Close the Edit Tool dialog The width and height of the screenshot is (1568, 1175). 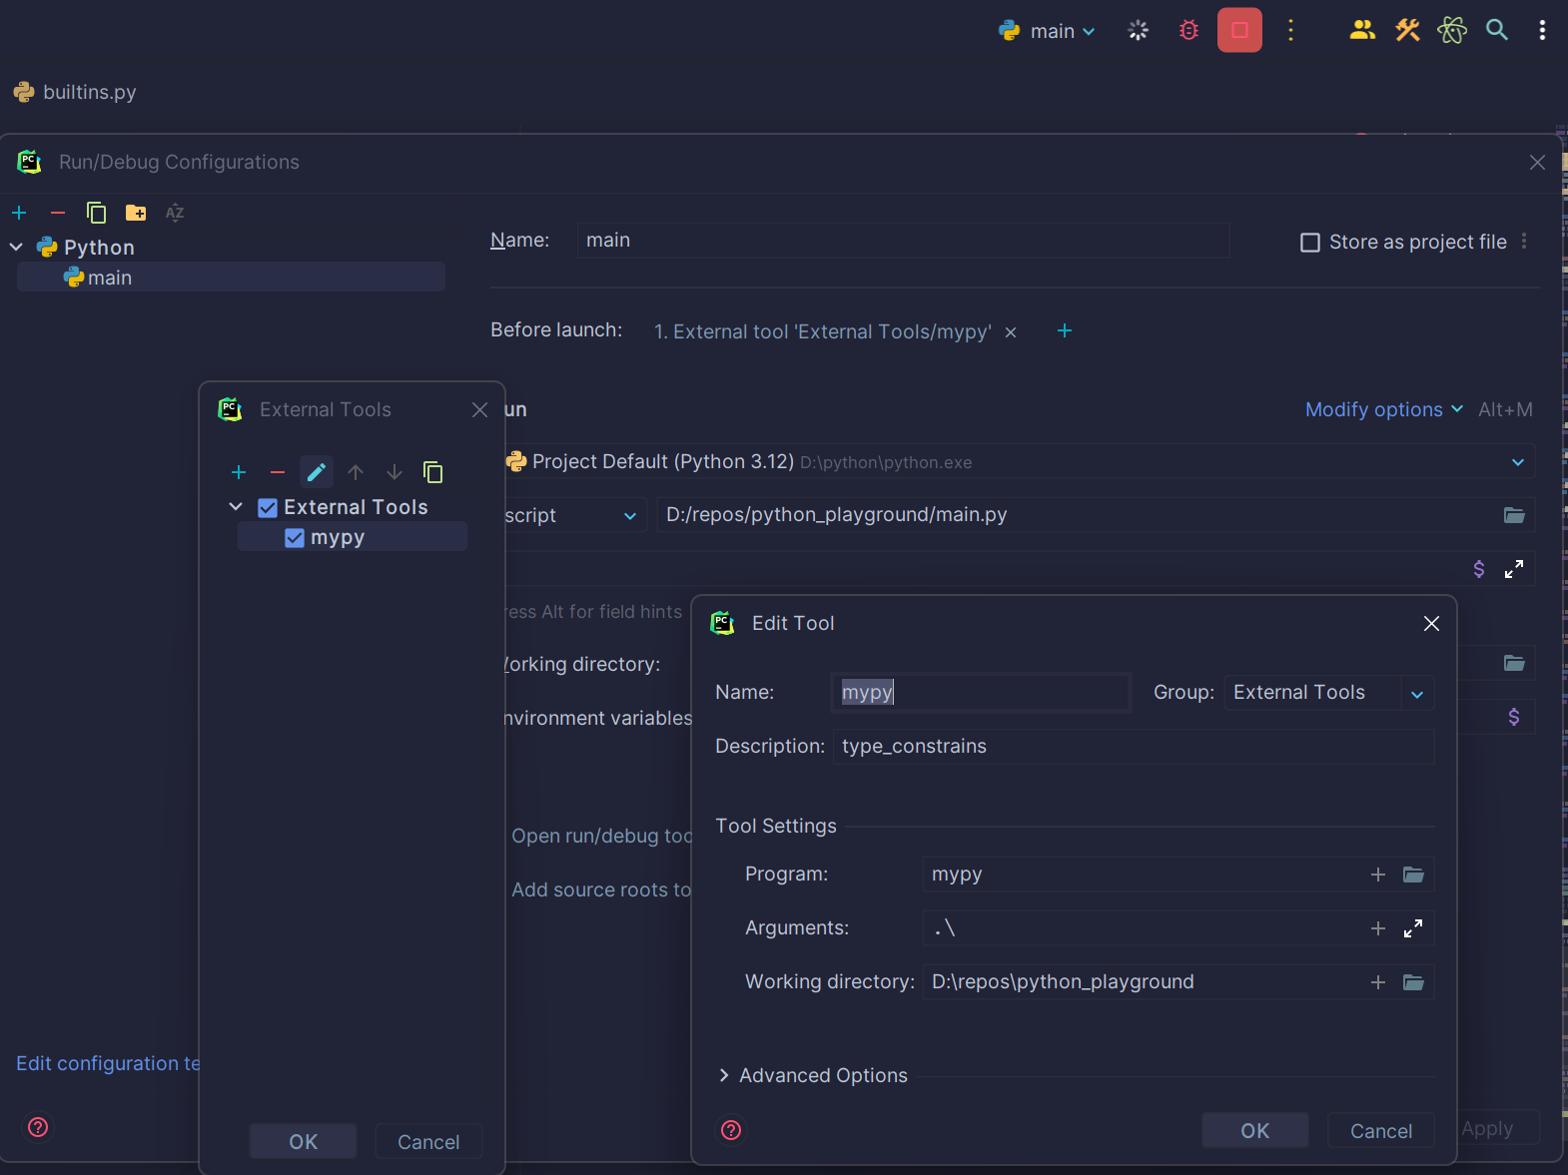pyautogui.click(x=1431, y=623)
